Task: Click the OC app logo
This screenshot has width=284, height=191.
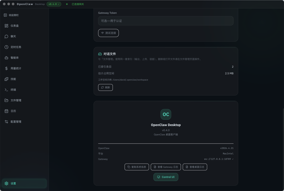Action: [x=166, y=114]
